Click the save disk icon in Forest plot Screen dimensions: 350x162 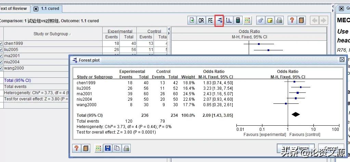coord(108,148)
